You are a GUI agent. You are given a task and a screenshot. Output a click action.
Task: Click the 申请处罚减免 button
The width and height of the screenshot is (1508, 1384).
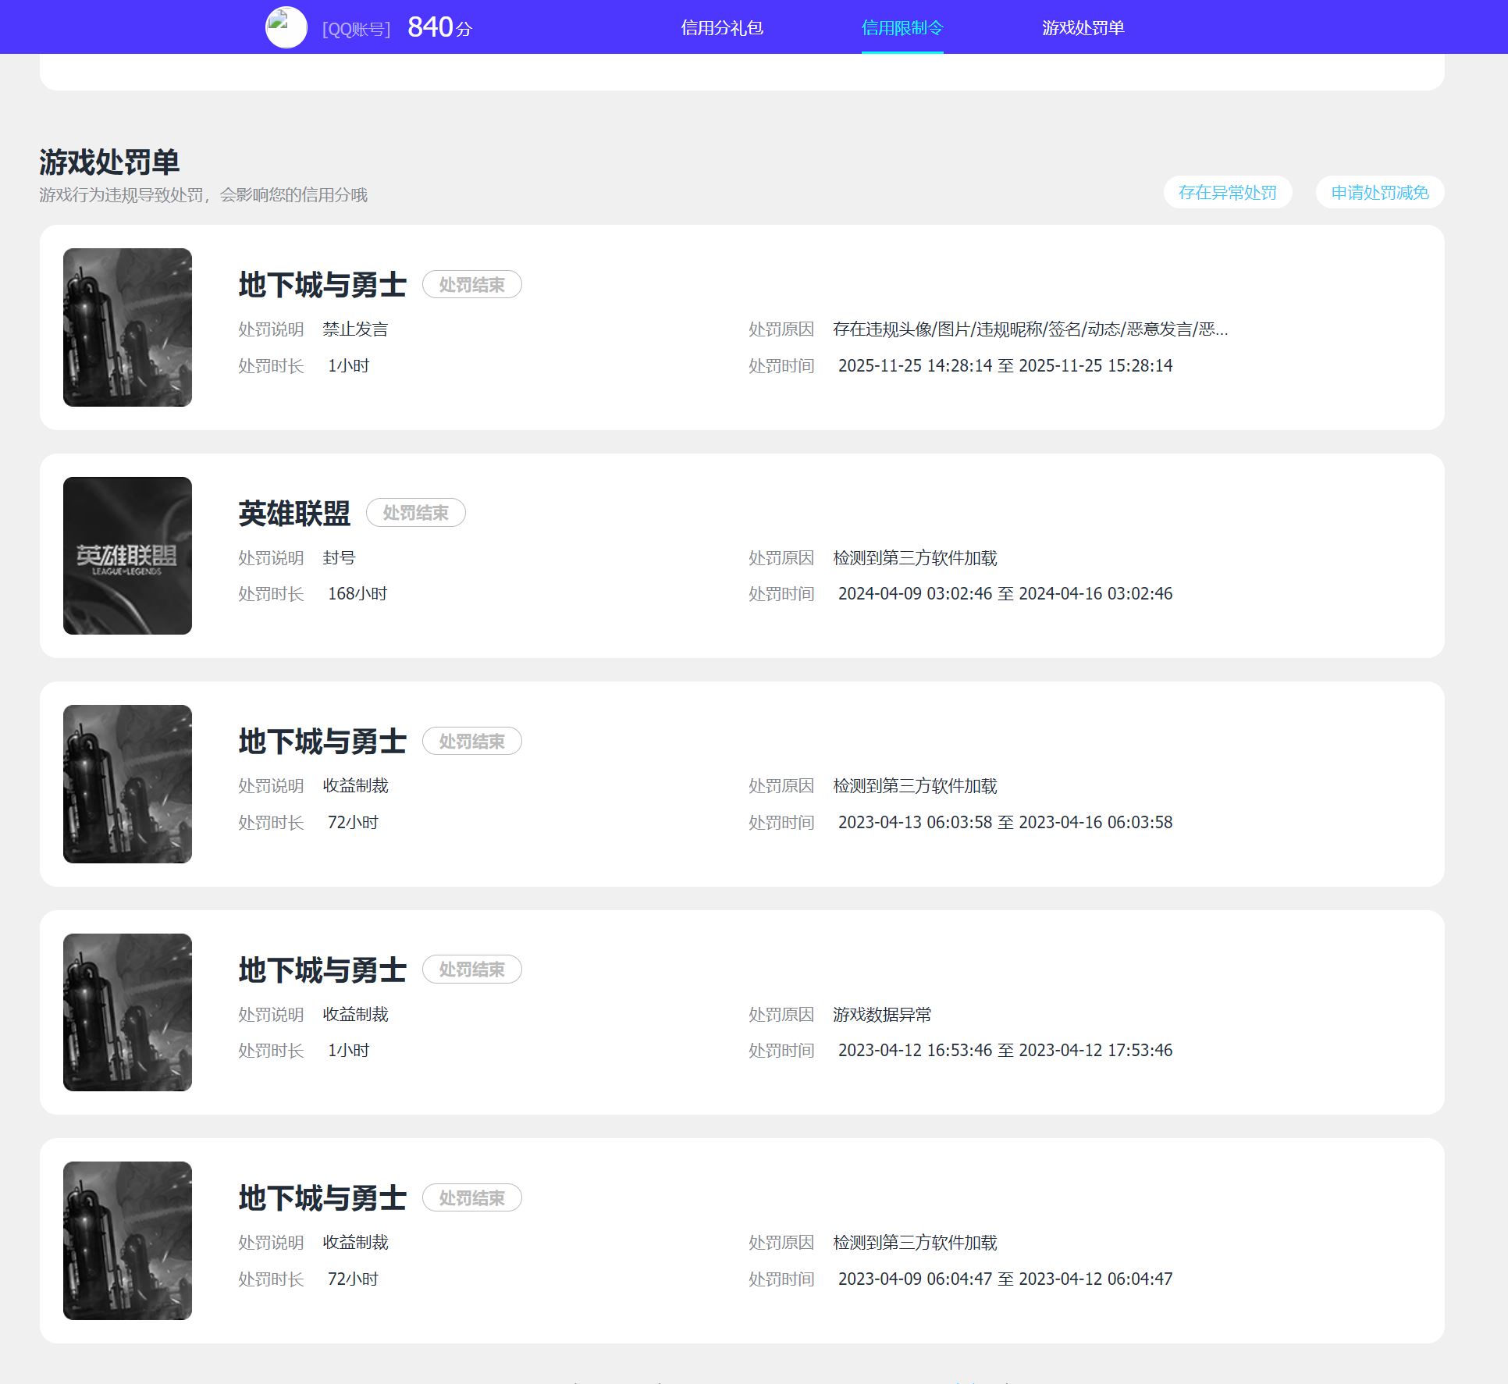point(1379,193)
